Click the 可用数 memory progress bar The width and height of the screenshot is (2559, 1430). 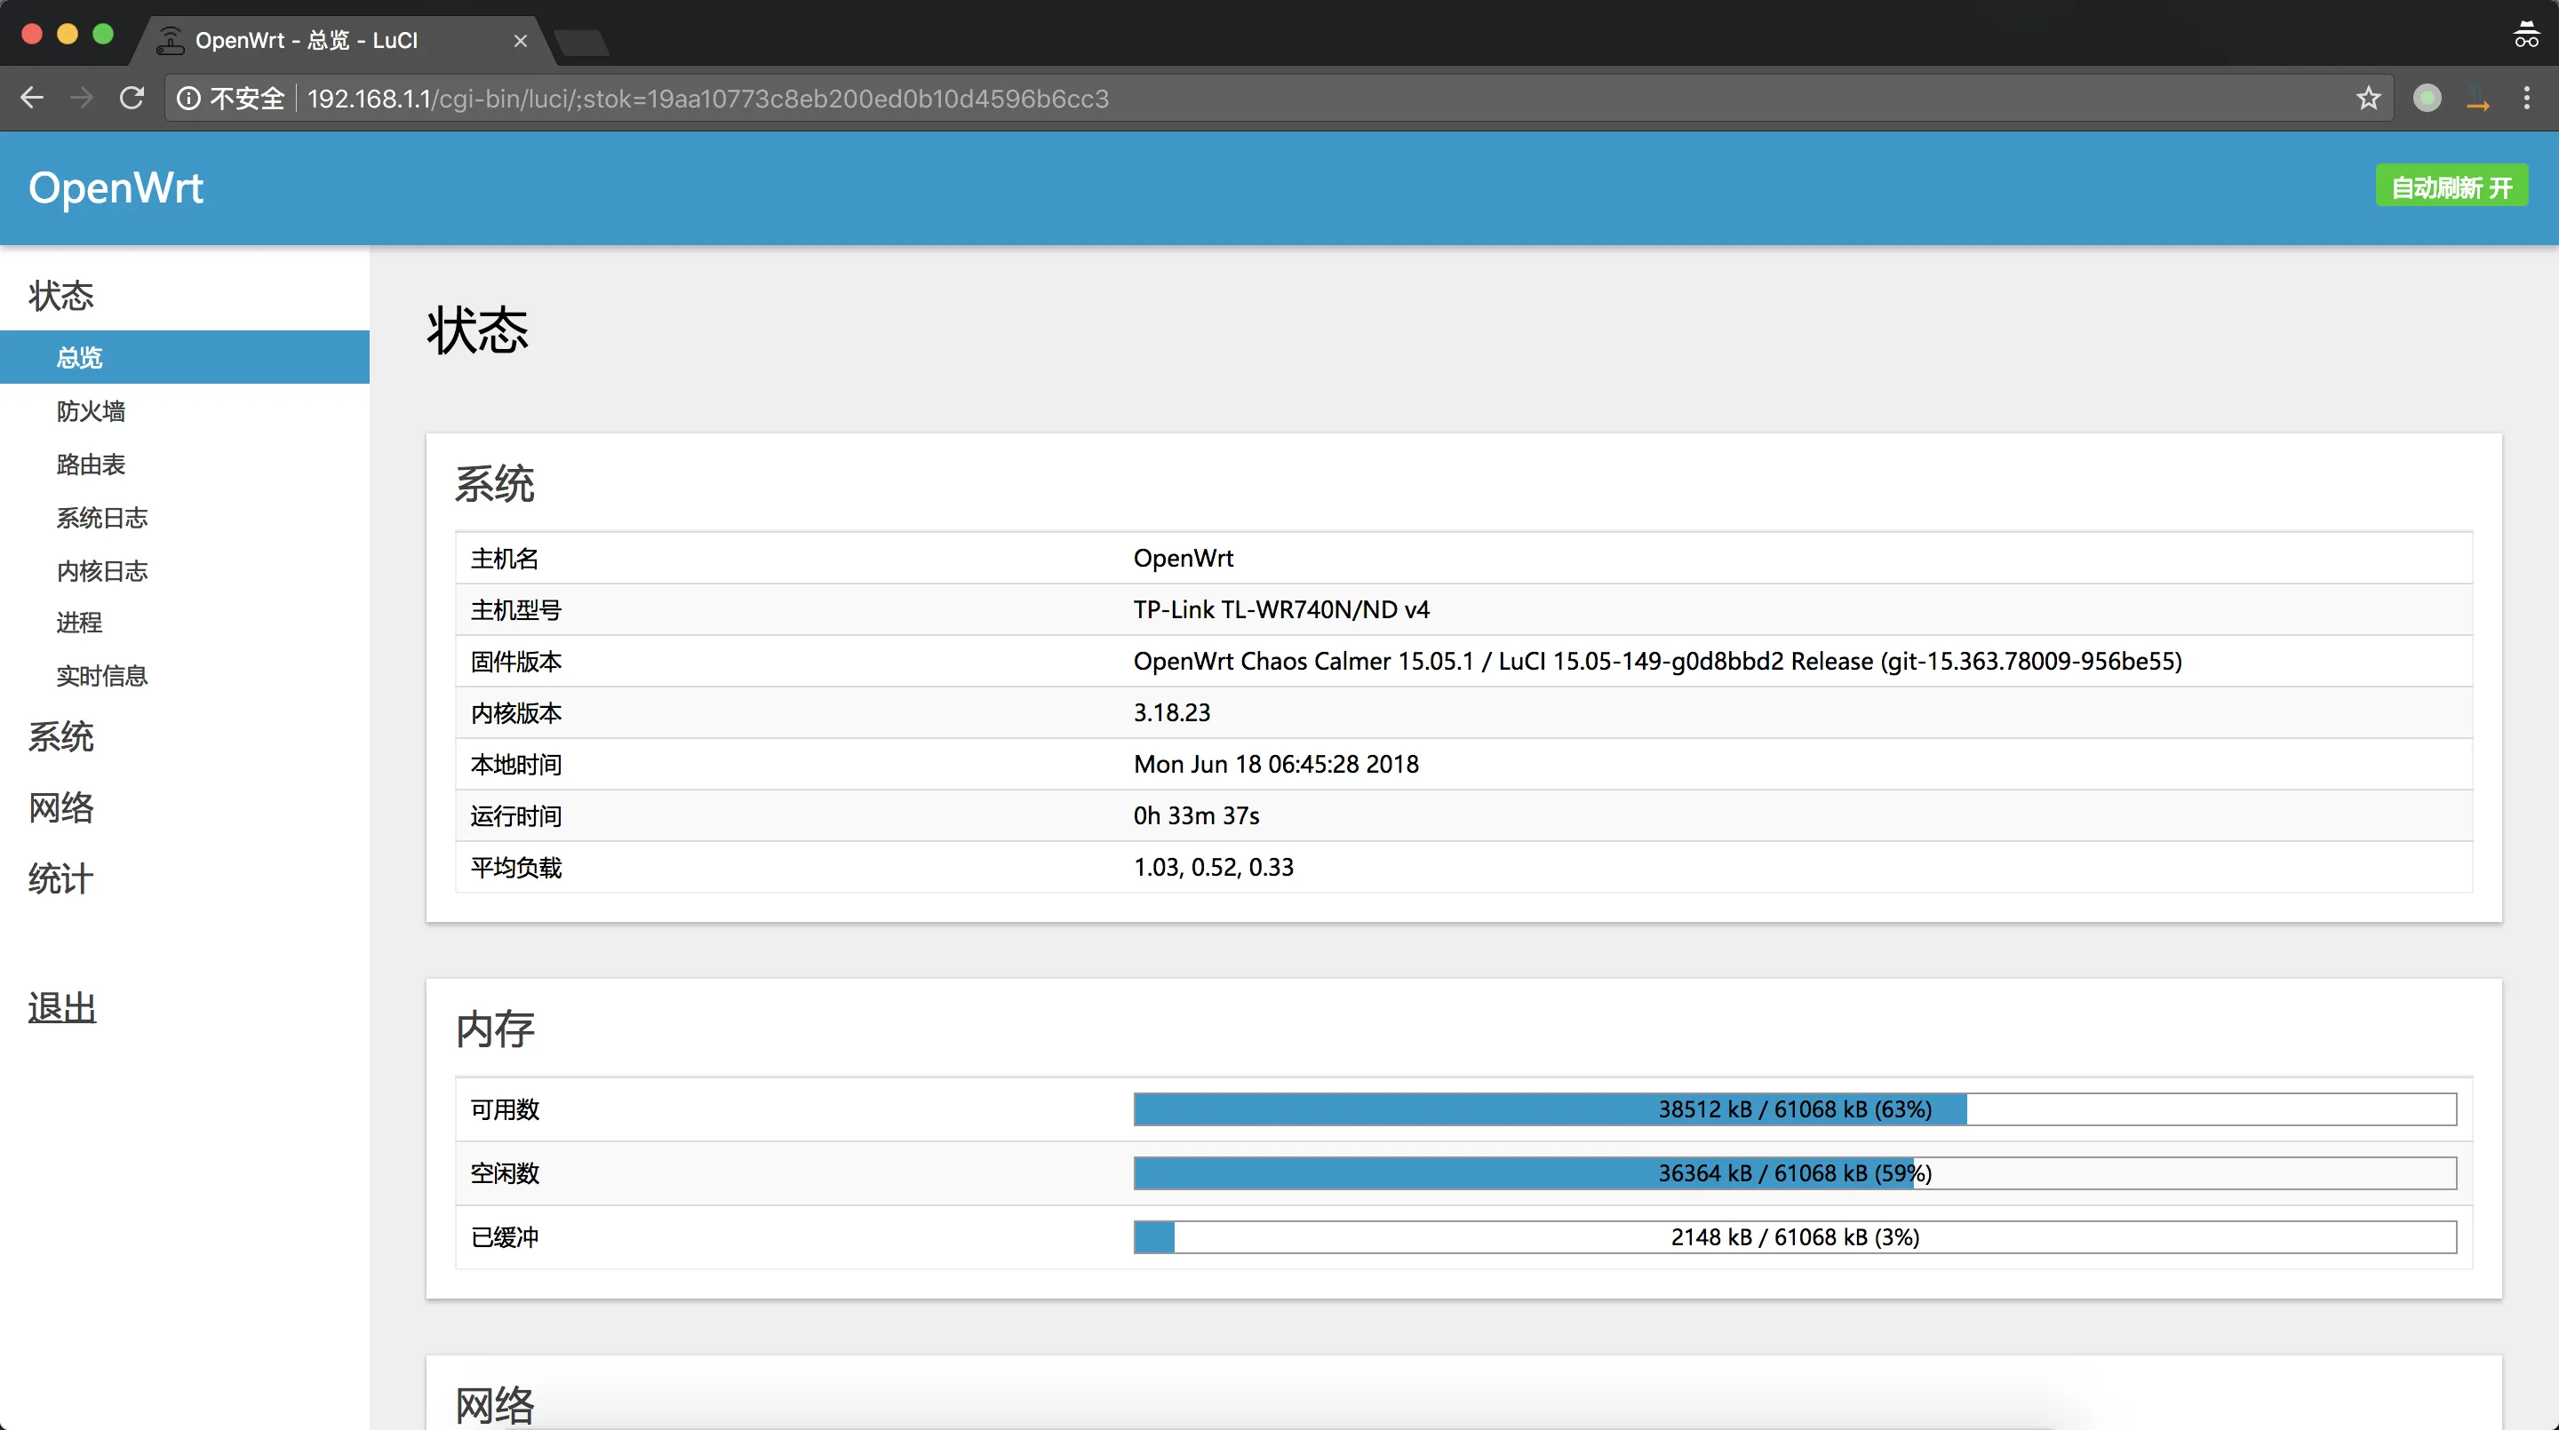pyautogui.click(x=1794, y=1109)
